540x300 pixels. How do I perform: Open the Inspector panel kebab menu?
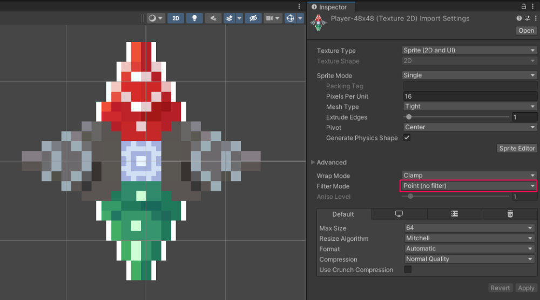click(532, 6)
